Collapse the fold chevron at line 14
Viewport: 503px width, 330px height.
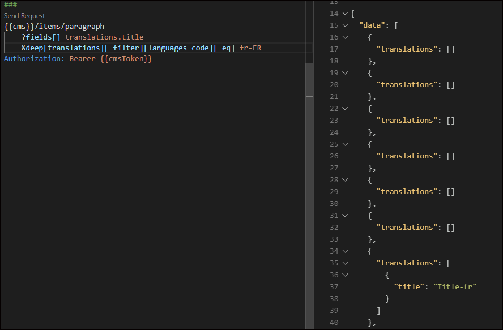pos(345,14)
